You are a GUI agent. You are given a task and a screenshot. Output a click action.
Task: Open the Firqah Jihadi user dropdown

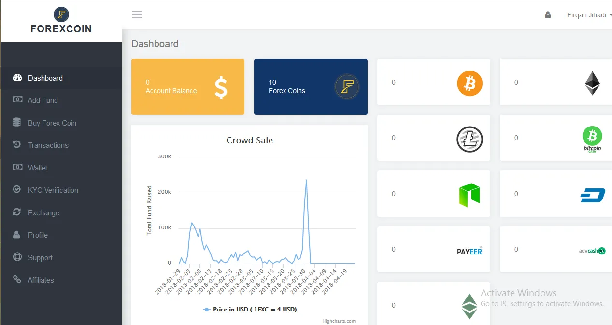coord(589,15)
